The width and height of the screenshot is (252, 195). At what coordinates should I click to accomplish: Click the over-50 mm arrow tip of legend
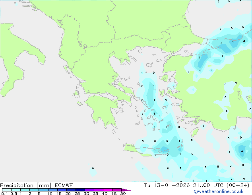click(x=126, y=190)
